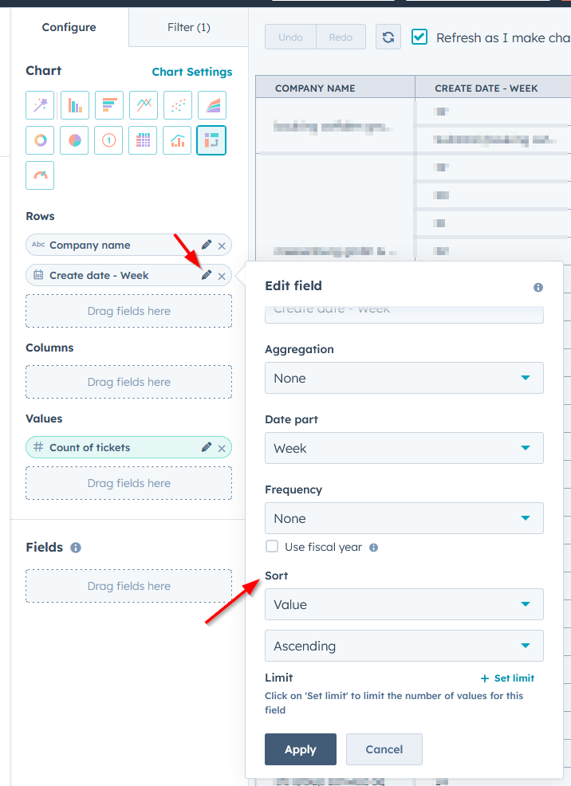Open the Date part dropdown showing Week

(404, 448)
